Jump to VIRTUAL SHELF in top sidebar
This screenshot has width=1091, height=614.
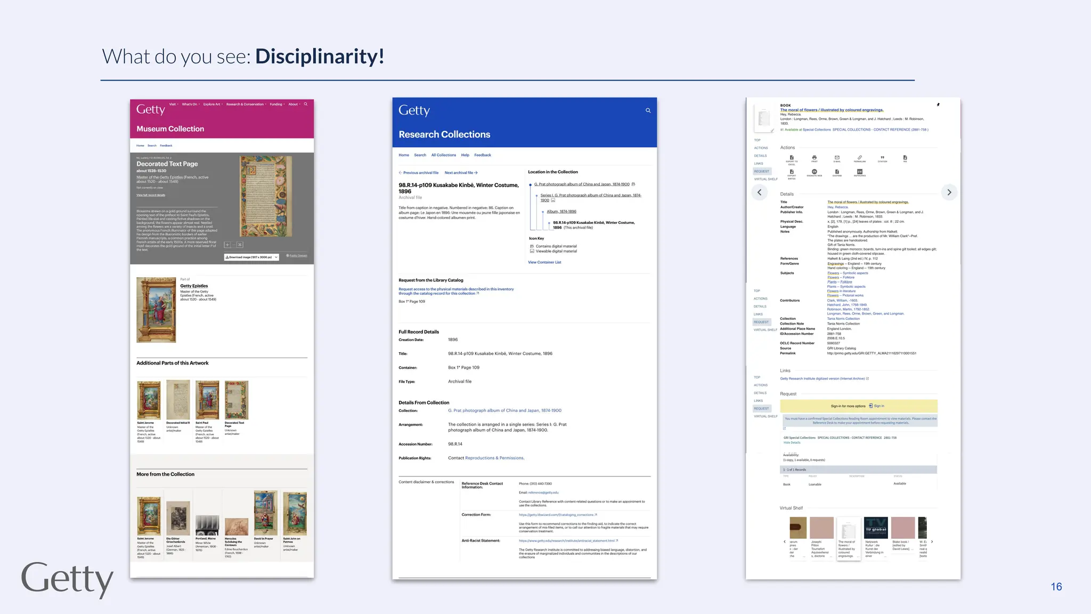(x=766, y=179)
